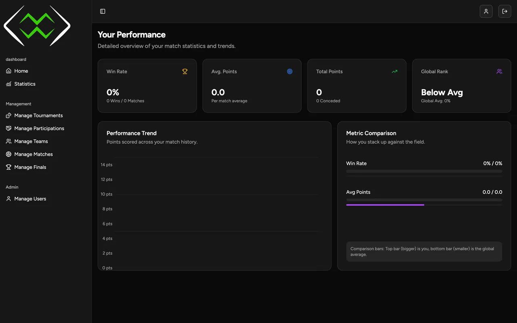This screenshot has height=323, width=517.
Task: Click the Home house icon
Action: (8, 71)
